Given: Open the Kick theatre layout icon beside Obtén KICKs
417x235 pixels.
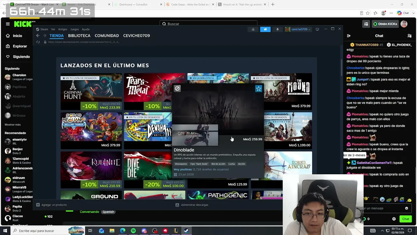Looking at the screenshot, I should pyautogui.click(x=366, y=24).
